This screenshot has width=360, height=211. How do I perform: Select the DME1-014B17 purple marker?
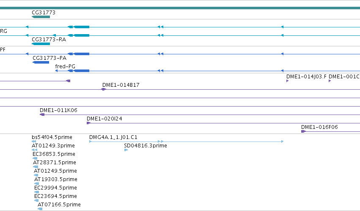[x=104, y=89]
